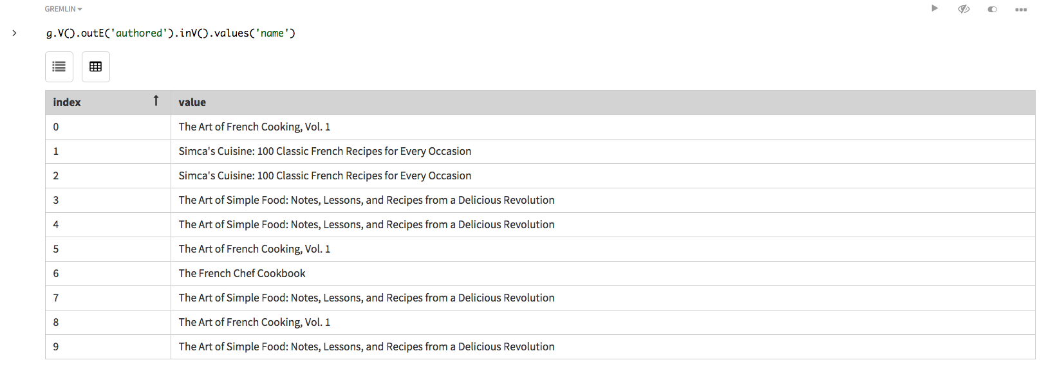Image resolution: width=1046 pixels, height=369 pixels.
Task: Open the GREMLIN language dropdown
Action: point(63,9)
